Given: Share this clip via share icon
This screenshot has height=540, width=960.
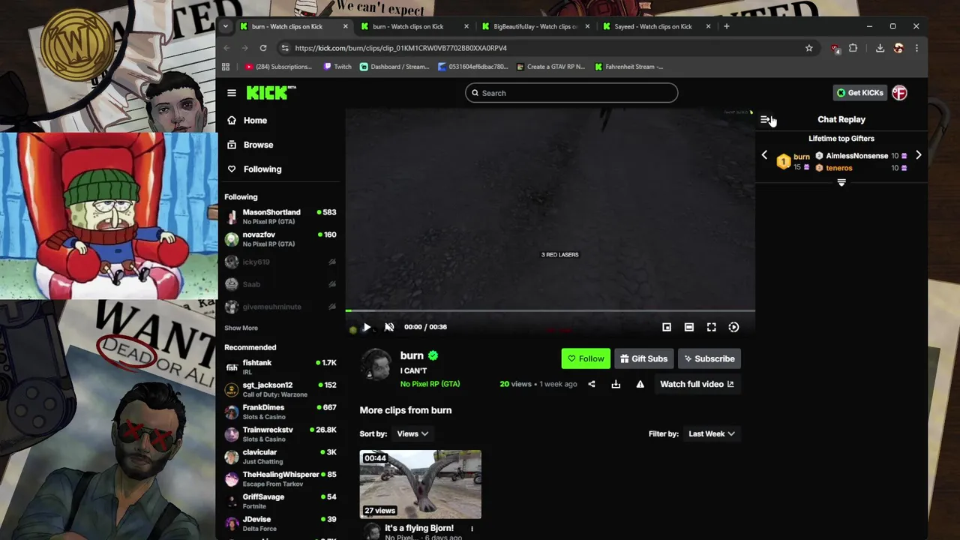Looking at the screenshot, I should coord(591,384).
